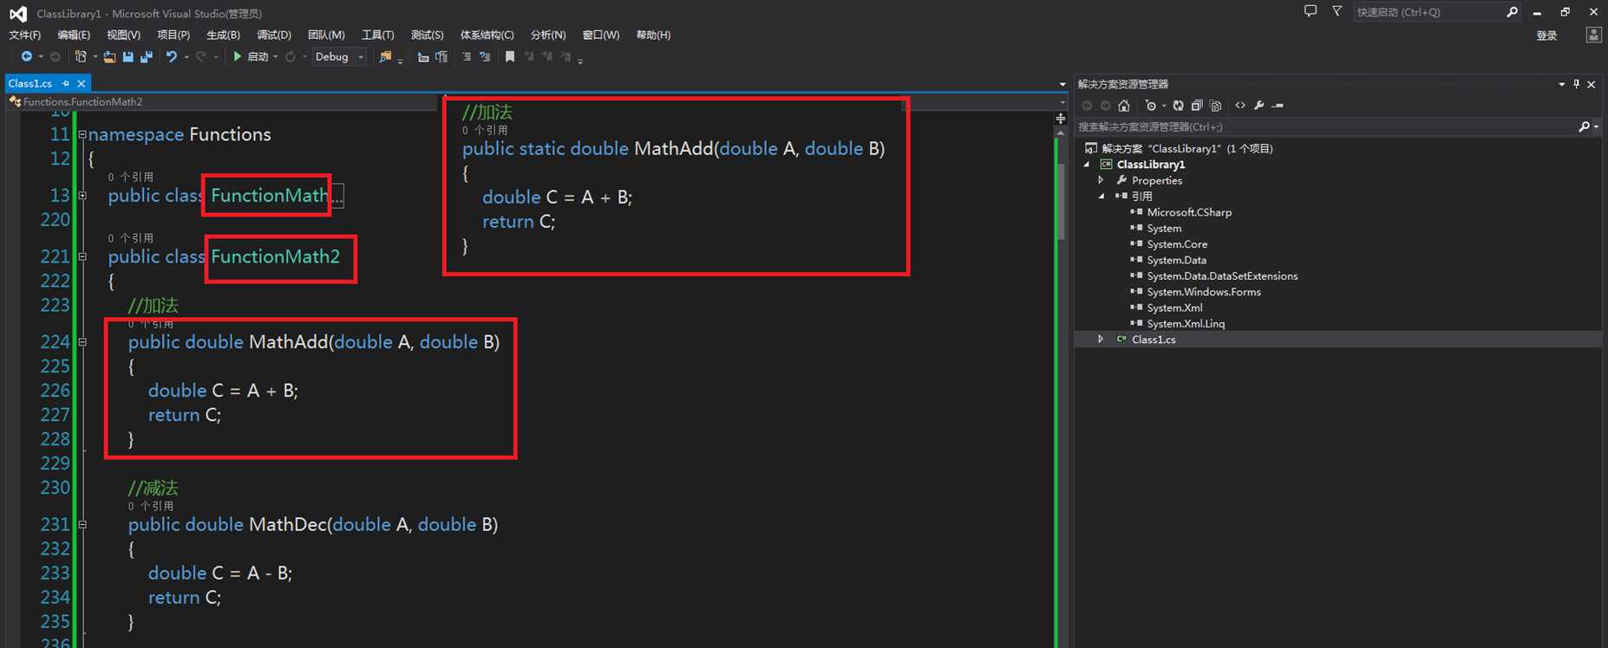The width and height of the screenshot is (1608, 648).
Task: Open Properties with the wrench icon
Action: [x=1259, y=106]
